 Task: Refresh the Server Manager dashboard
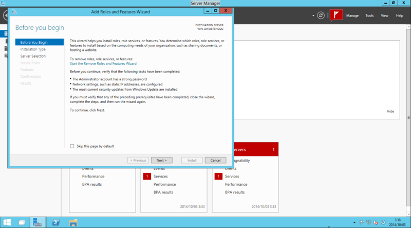click(321, 15)
